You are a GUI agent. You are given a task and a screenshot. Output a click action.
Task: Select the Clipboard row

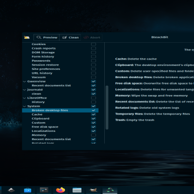coord(60,118)
